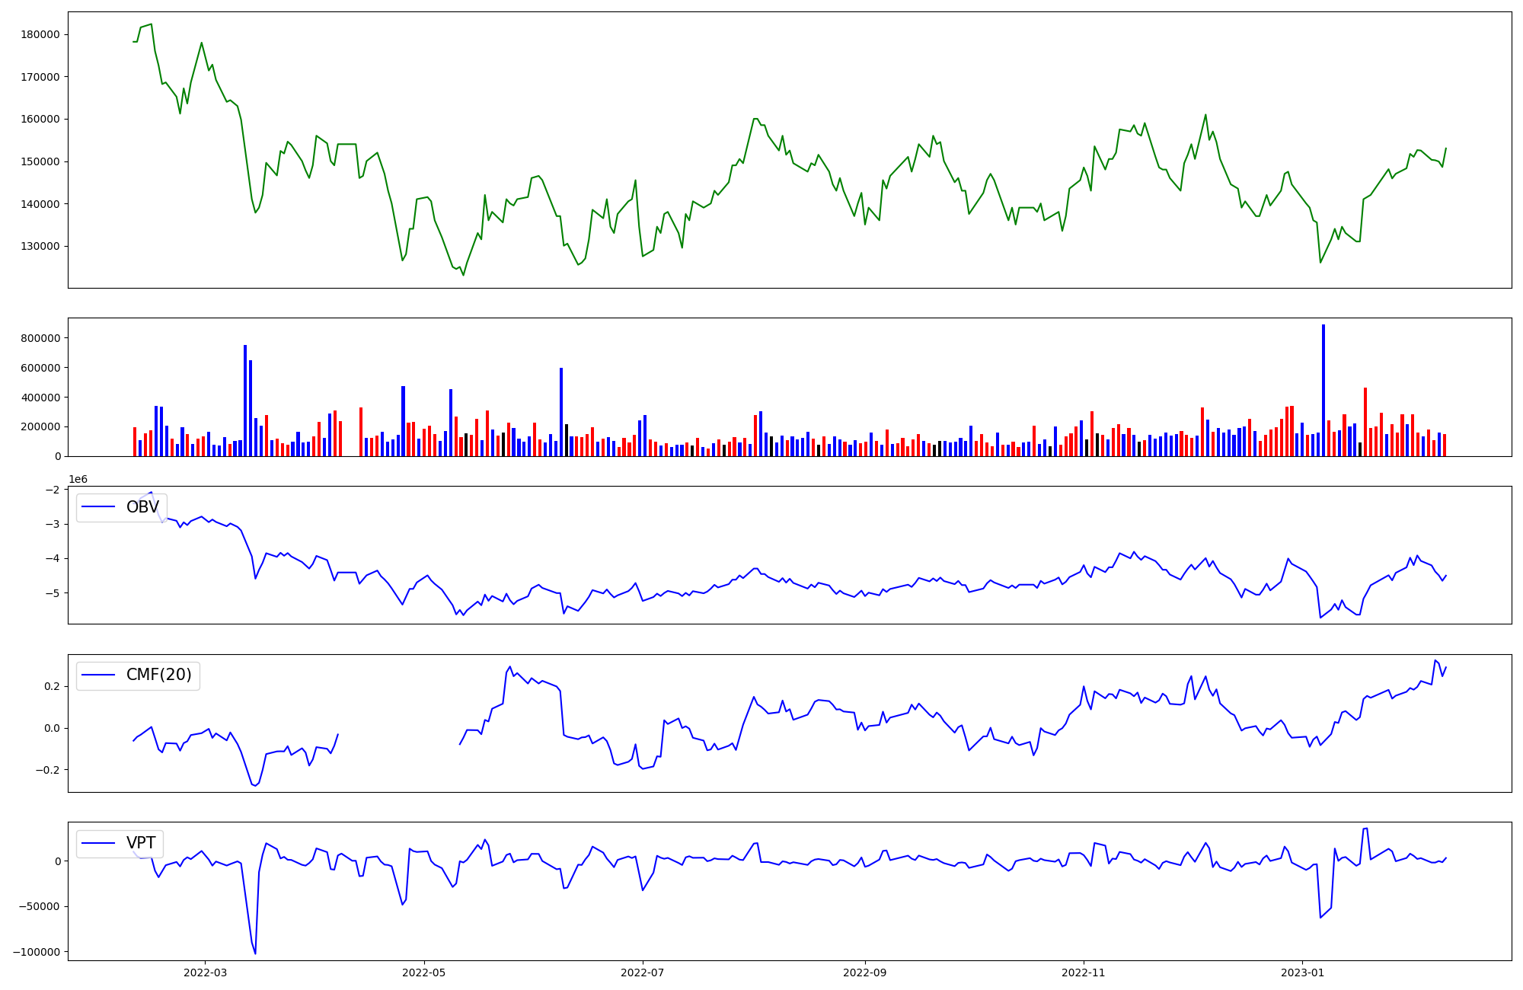Image resolution: width=1523 pixels, height=990 pixels.
Task: Click the 180000 price axis tick label
Action: pos(41,34)
